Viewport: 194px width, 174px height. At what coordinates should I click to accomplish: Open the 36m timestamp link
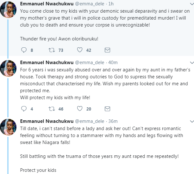[113, 121]
